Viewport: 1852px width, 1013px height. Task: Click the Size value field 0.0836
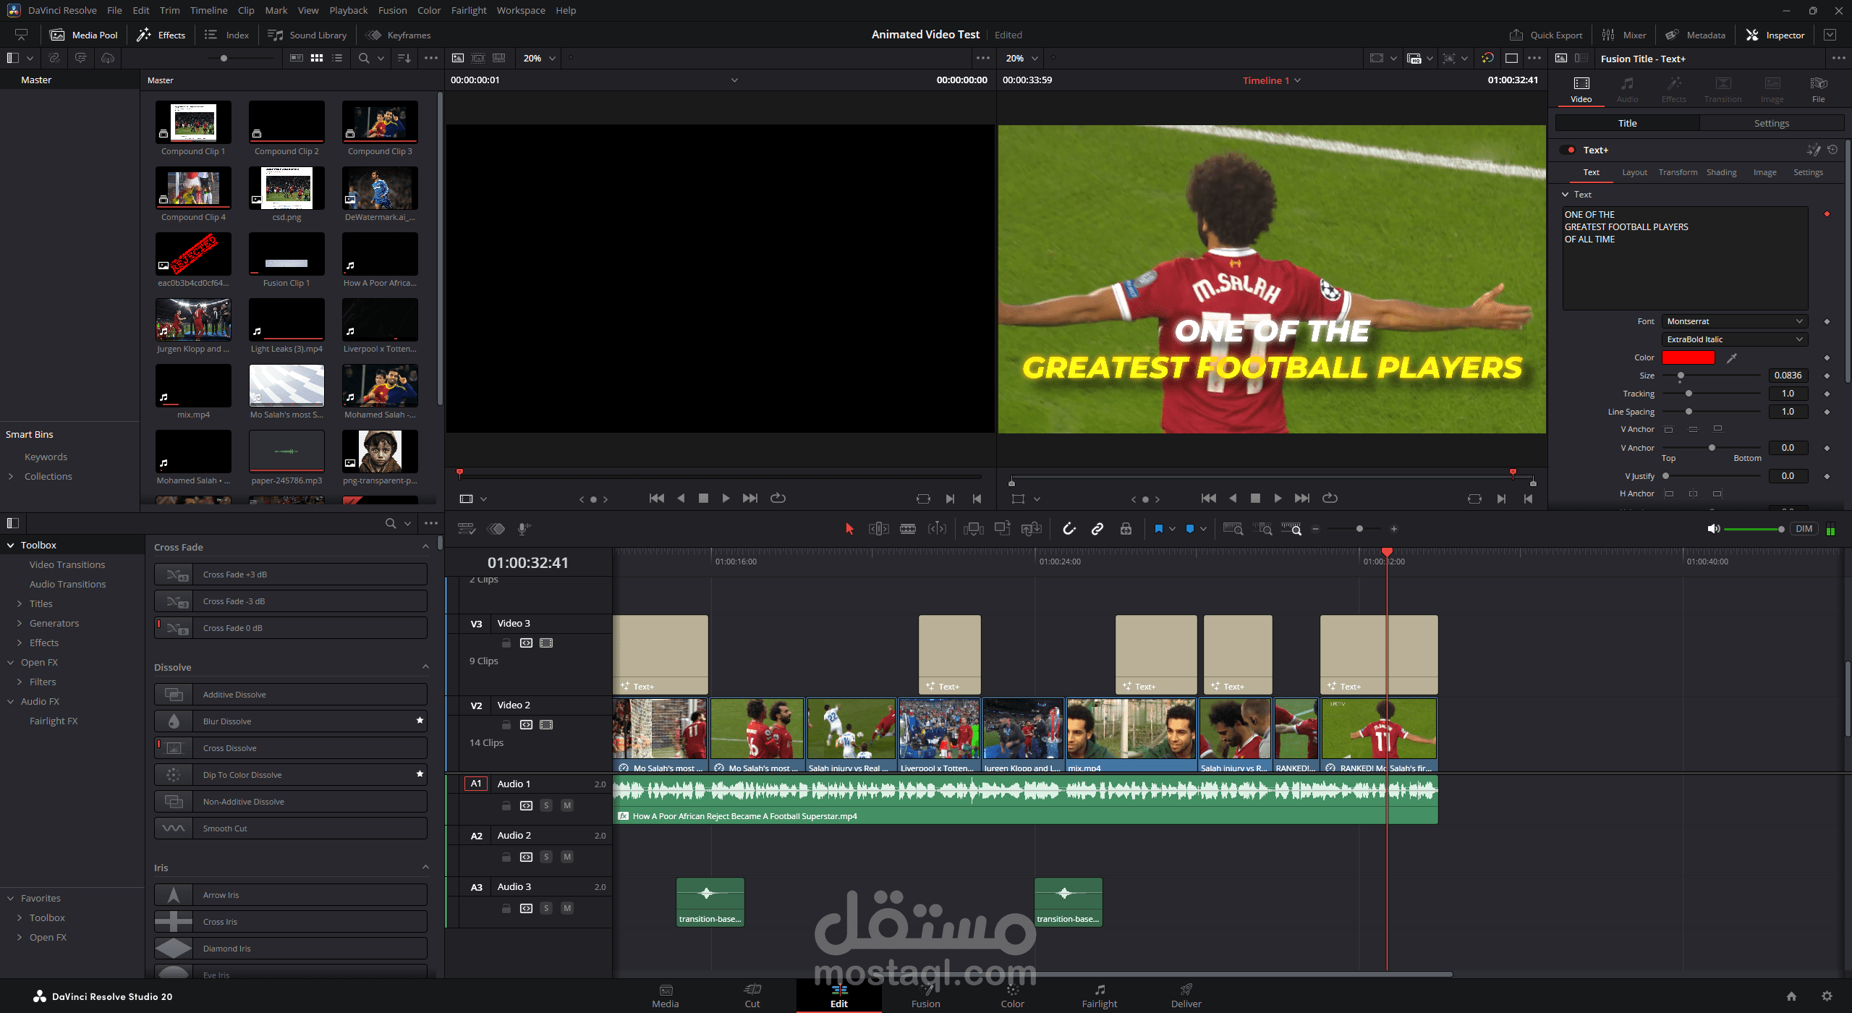1788,376
